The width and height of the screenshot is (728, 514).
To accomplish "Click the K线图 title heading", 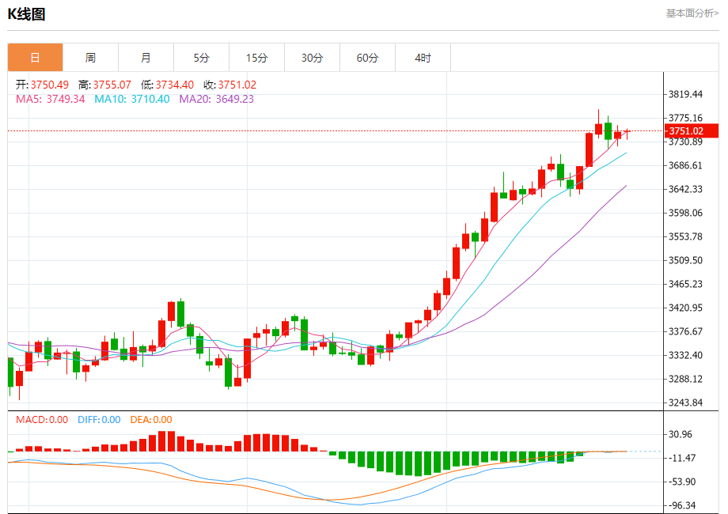I will [x=26, y=13].
